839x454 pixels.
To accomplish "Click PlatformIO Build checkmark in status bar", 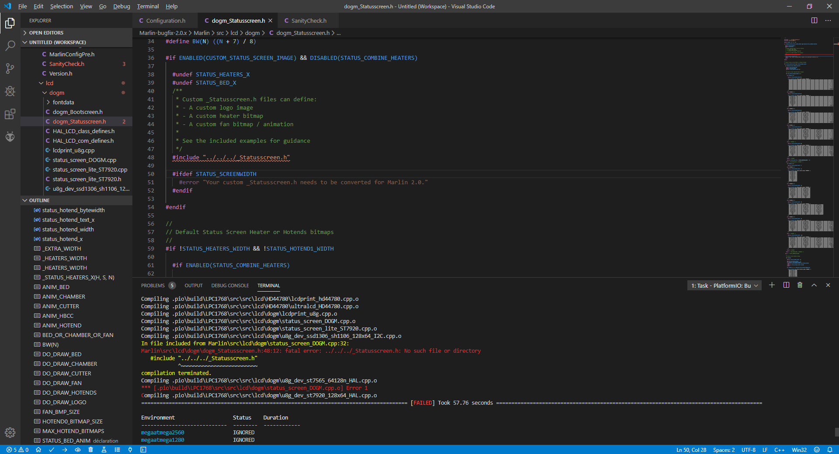I will (52, 450).
